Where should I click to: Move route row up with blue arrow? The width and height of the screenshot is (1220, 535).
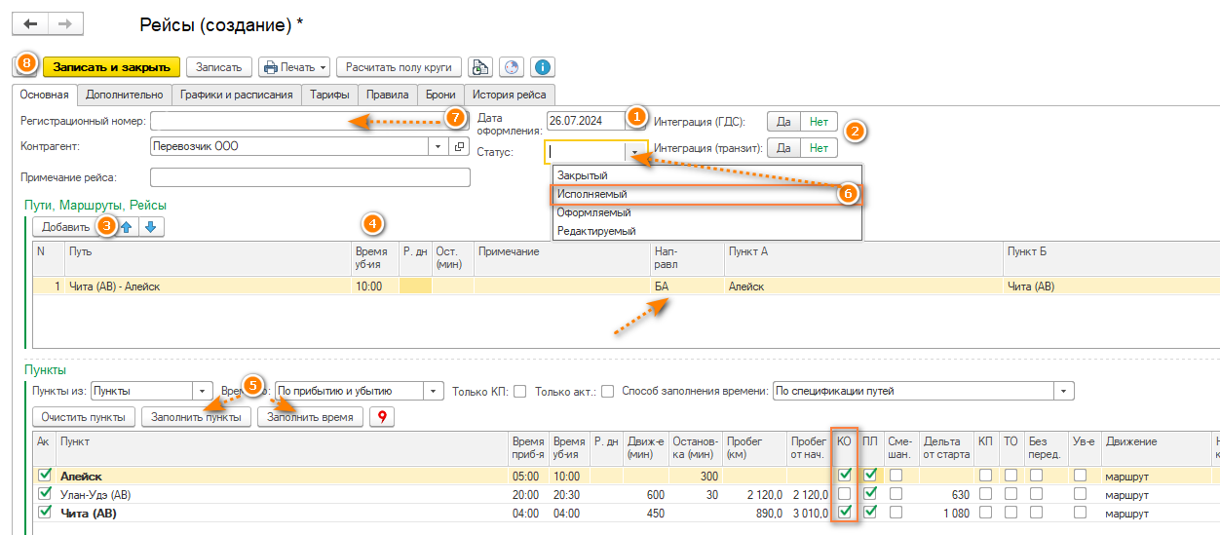click(x=126, y=227)
